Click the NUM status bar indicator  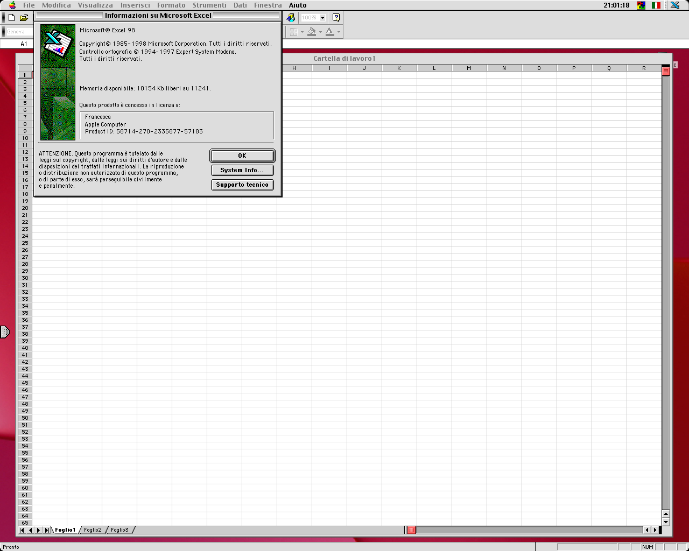point(648,547)
